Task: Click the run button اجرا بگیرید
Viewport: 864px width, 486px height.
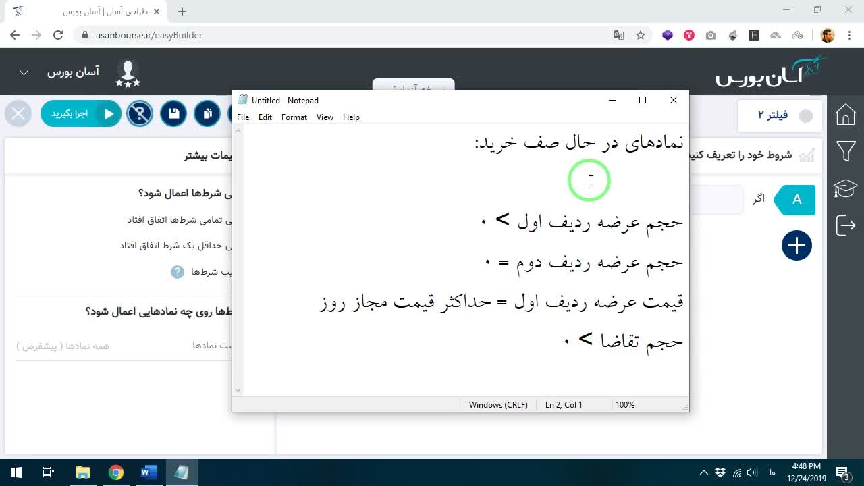Action: [81, 114]
